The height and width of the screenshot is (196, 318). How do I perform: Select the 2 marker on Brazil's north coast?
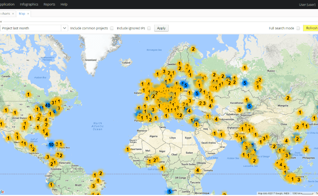[101, 173]
